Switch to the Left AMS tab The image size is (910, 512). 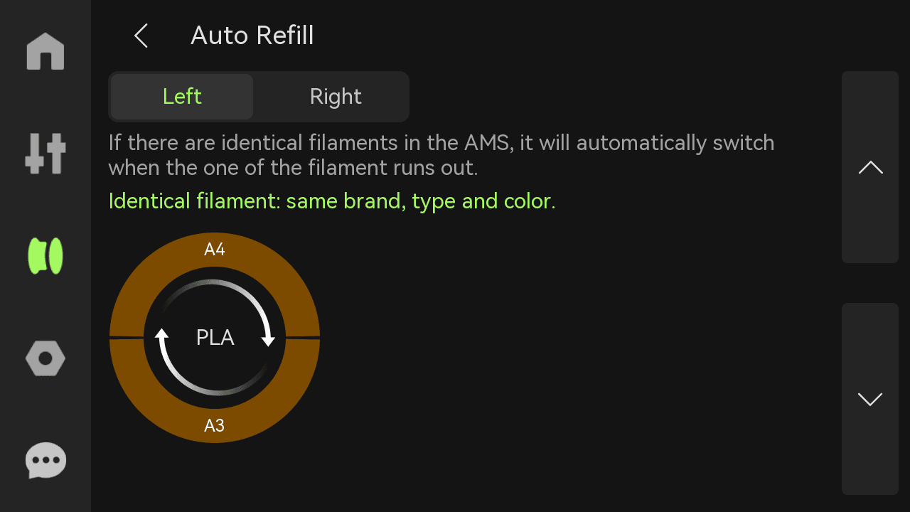182,97
